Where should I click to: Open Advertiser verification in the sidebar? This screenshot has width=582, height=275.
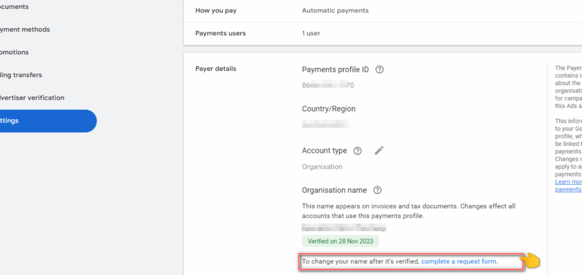coord(32,98)
